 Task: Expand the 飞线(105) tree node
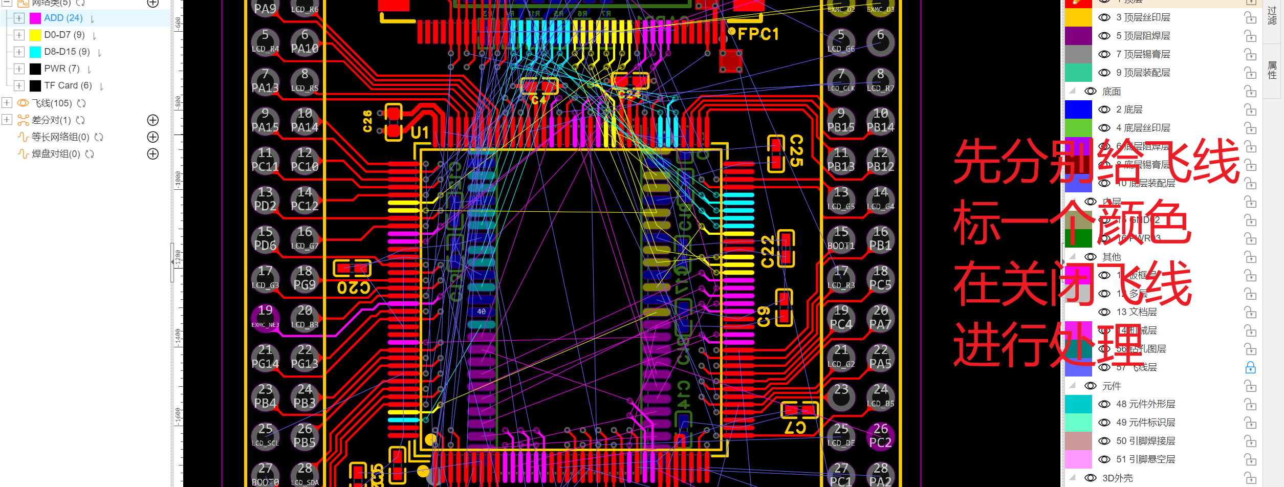[7, 103]
